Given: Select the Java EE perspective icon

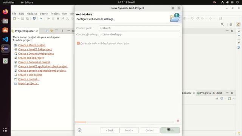Looking at the screenshot, I should [238, 25].
